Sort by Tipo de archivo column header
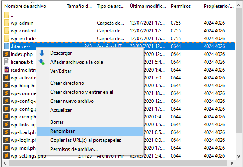Screen dimensions: 243x167 [x=110, y=6]
